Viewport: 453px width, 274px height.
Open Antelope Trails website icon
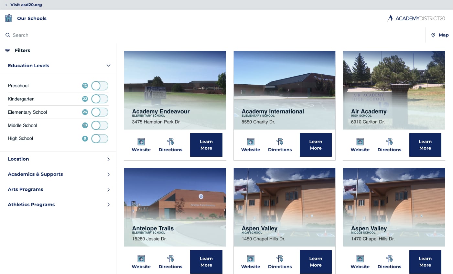click(x=141, y=259)
